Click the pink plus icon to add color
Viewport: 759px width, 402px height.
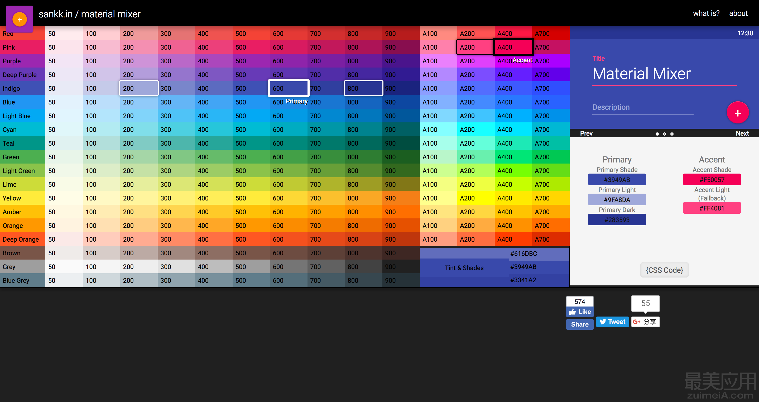738,113
